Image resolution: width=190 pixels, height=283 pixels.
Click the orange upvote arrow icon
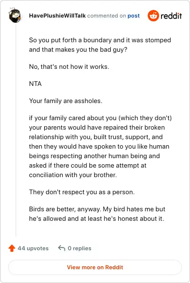point(12,248)
